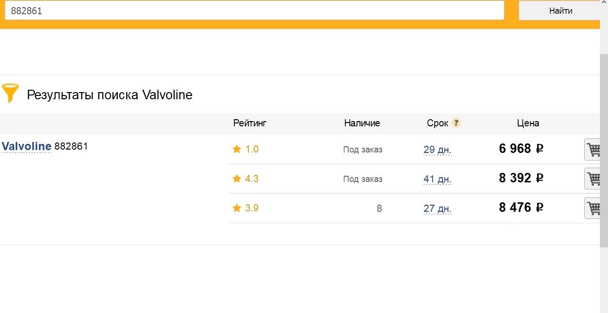Click the Результаты поиска Valvoline heading
The height and width of the screenshot is (313, 608).
110,95
